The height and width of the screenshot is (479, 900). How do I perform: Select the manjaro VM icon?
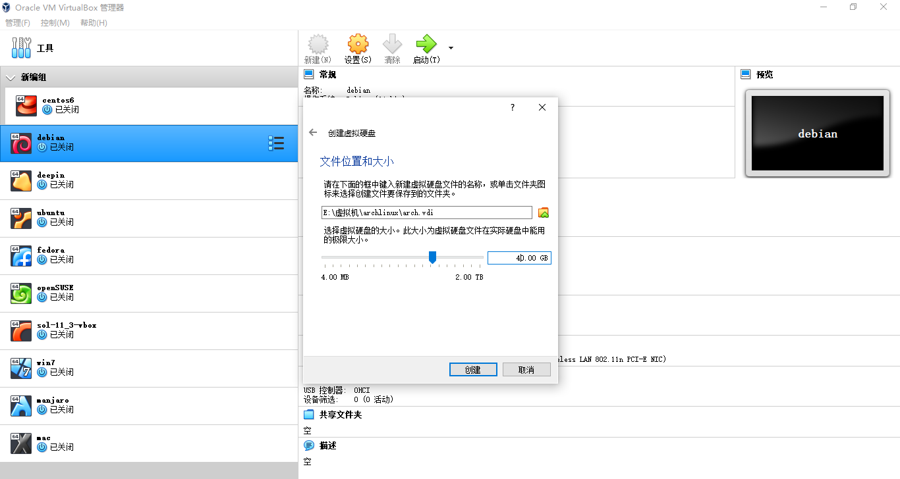21,405
